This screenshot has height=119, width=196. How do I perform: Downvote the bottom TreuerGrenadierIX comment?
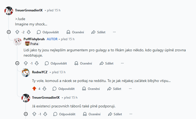(45, 114)
